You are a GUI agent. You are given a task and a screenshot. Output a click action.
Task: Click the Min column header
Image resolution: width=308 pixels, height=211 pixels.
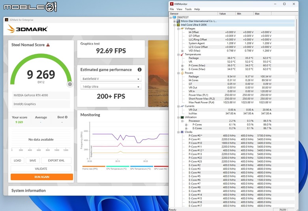(x=244, y=13)
